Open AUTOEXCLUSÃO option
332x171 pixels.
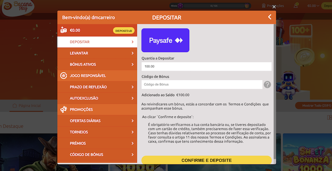tap(97, 98)
